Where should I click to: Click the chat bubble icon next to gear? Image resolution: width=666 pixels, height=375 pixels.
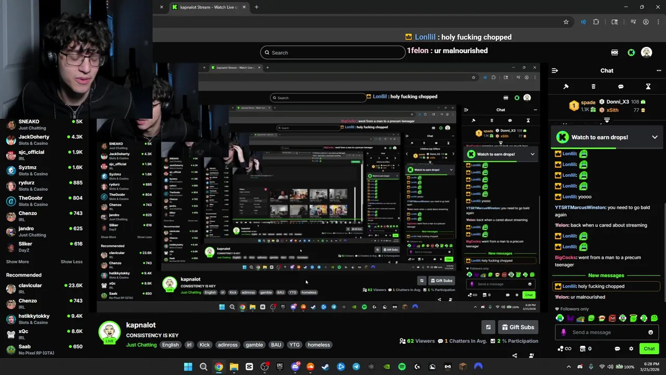[617, 349]
